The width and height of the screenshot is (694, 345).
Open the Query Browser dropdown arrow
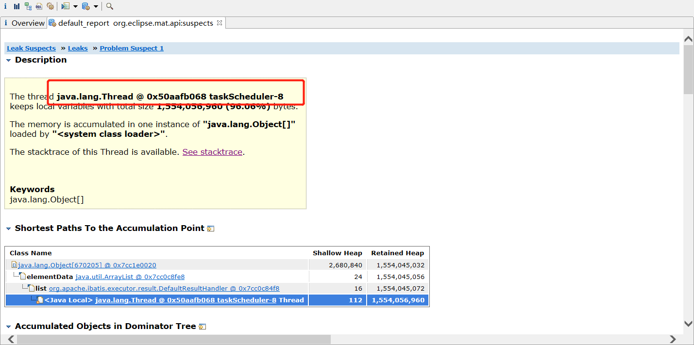[96, 6]
